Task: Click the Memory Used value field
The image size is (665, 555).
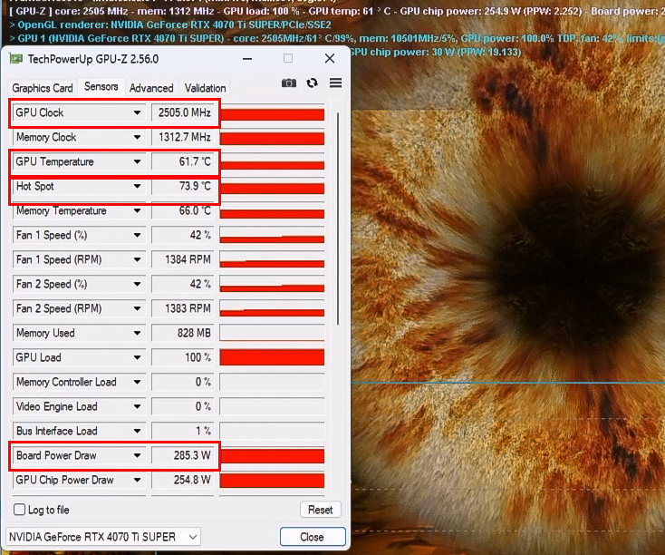Action: click(183, 333)
